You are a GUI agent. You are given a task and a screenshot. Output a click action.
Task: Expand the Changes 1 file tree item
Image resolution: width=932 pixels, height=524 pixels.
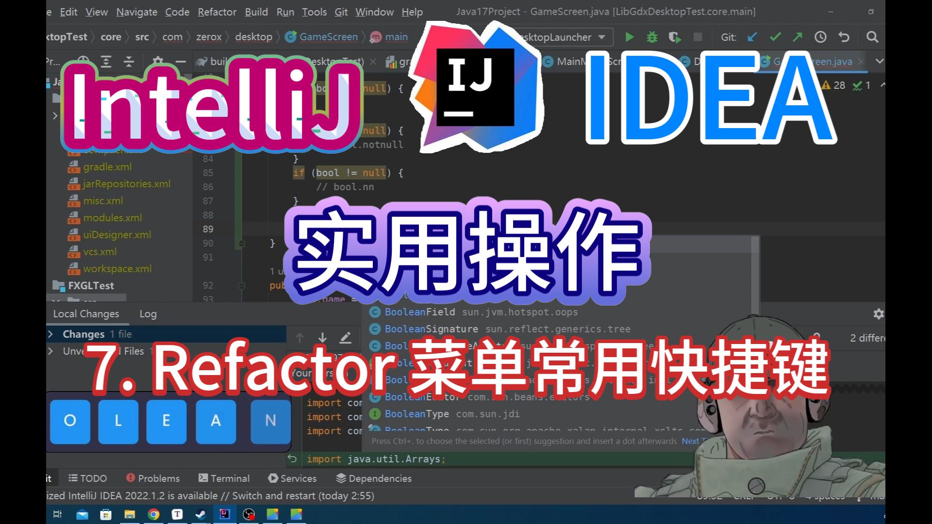pyautogui.click(x=50, y=333)
